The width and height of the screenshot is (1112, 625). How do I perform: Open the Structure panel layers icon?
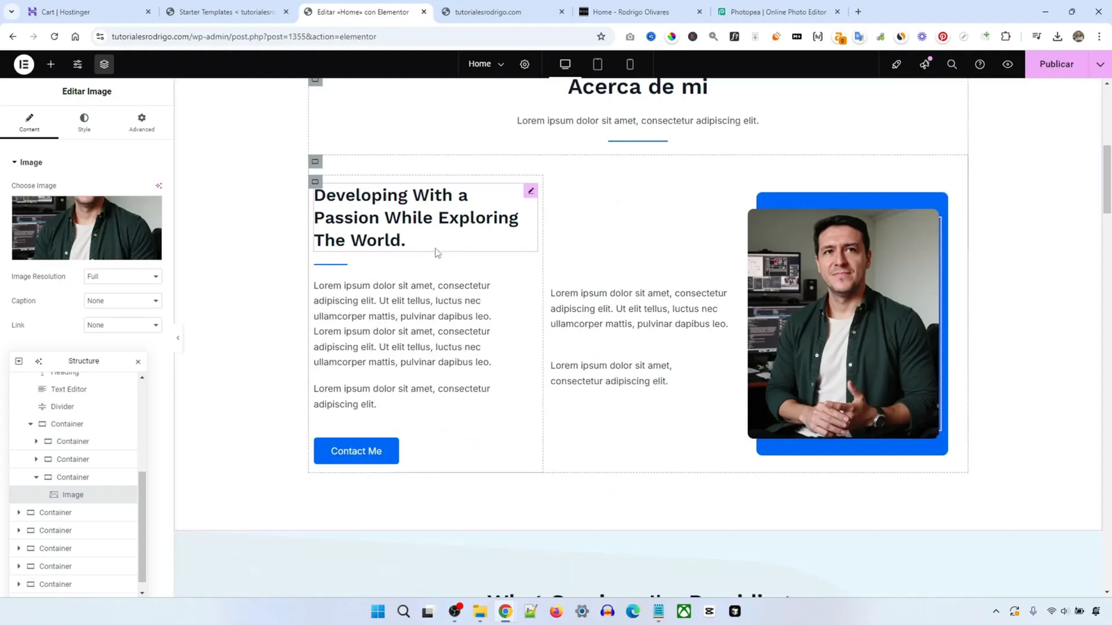[x=104, y=64]
